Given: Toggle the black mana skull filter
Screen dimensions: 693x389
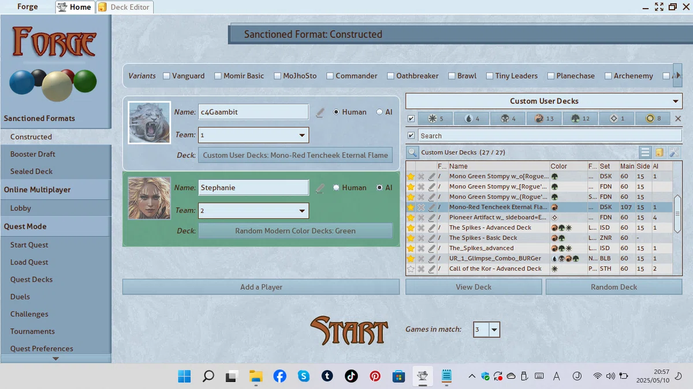Looking at the screenshot, I should (508, 118).
